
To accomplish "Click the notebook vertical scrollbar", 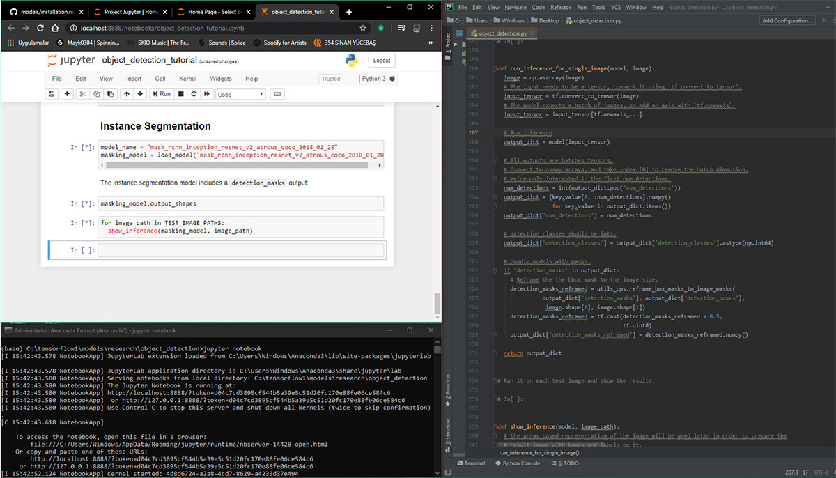I will (438, 302).
